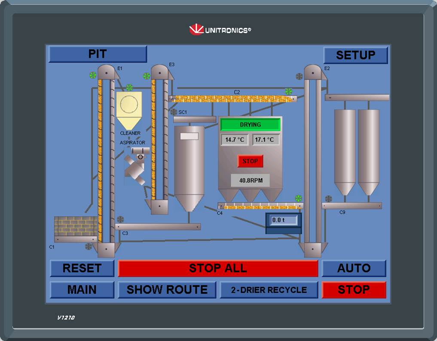
Task: Click the gray fan icon next to SC1
Action: tap(174, 112)
